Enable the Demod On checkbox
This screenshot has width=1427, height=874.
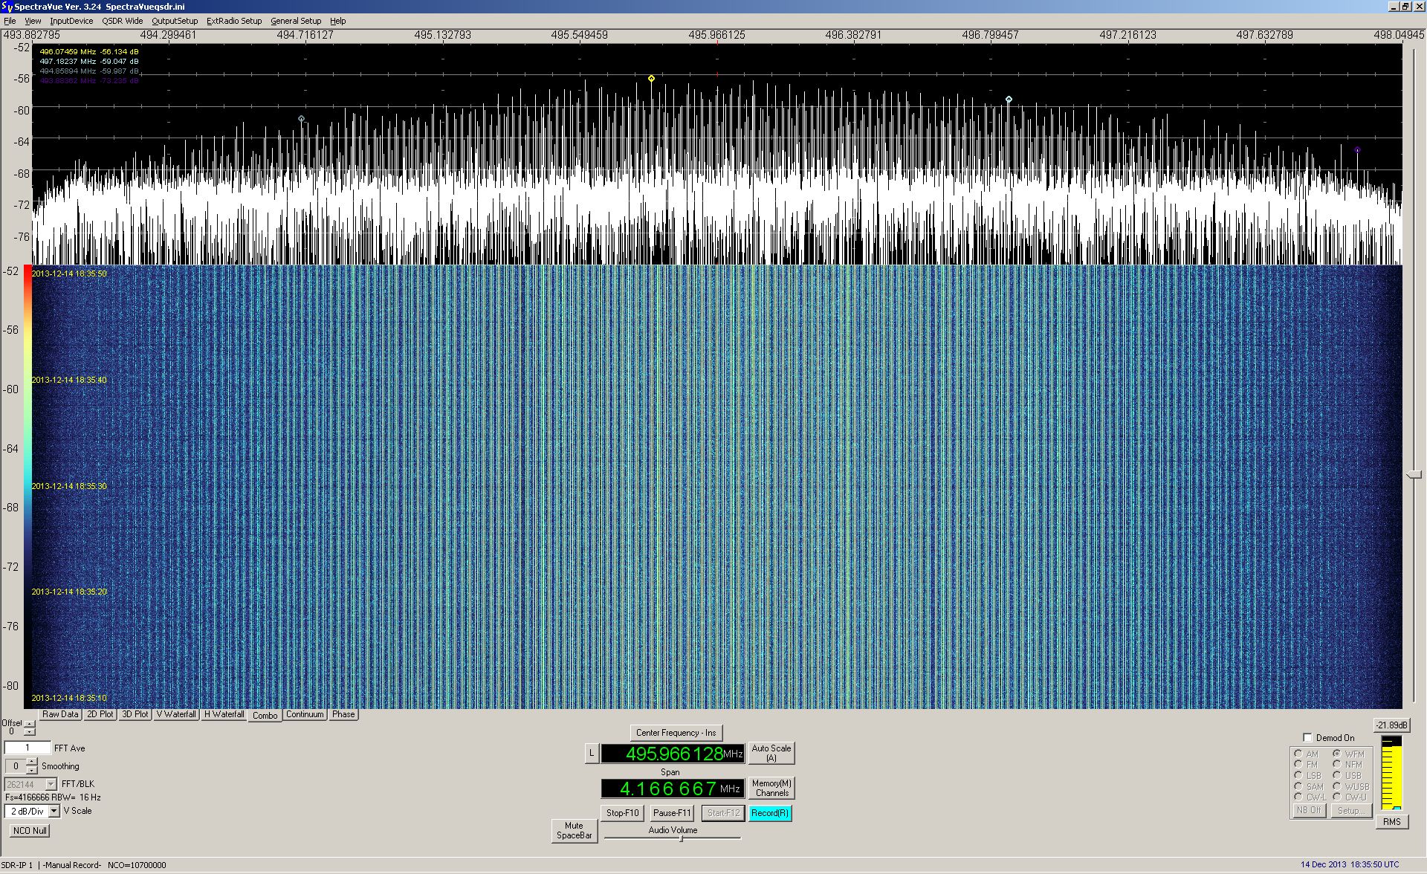(x=1308, y=737)
